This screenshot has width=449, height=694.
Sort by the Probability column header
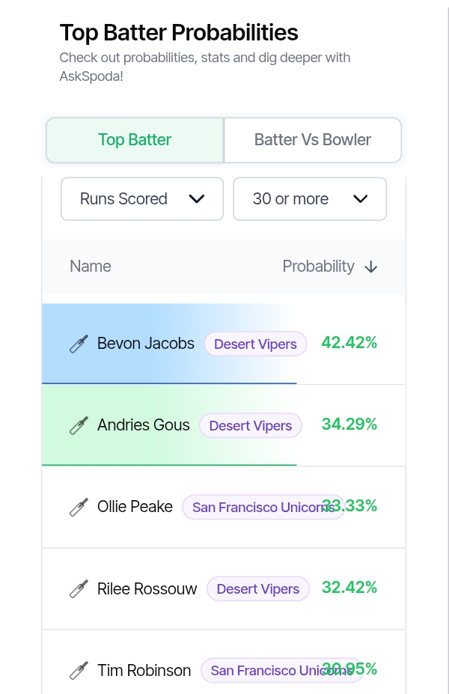(x=319, y=267)
